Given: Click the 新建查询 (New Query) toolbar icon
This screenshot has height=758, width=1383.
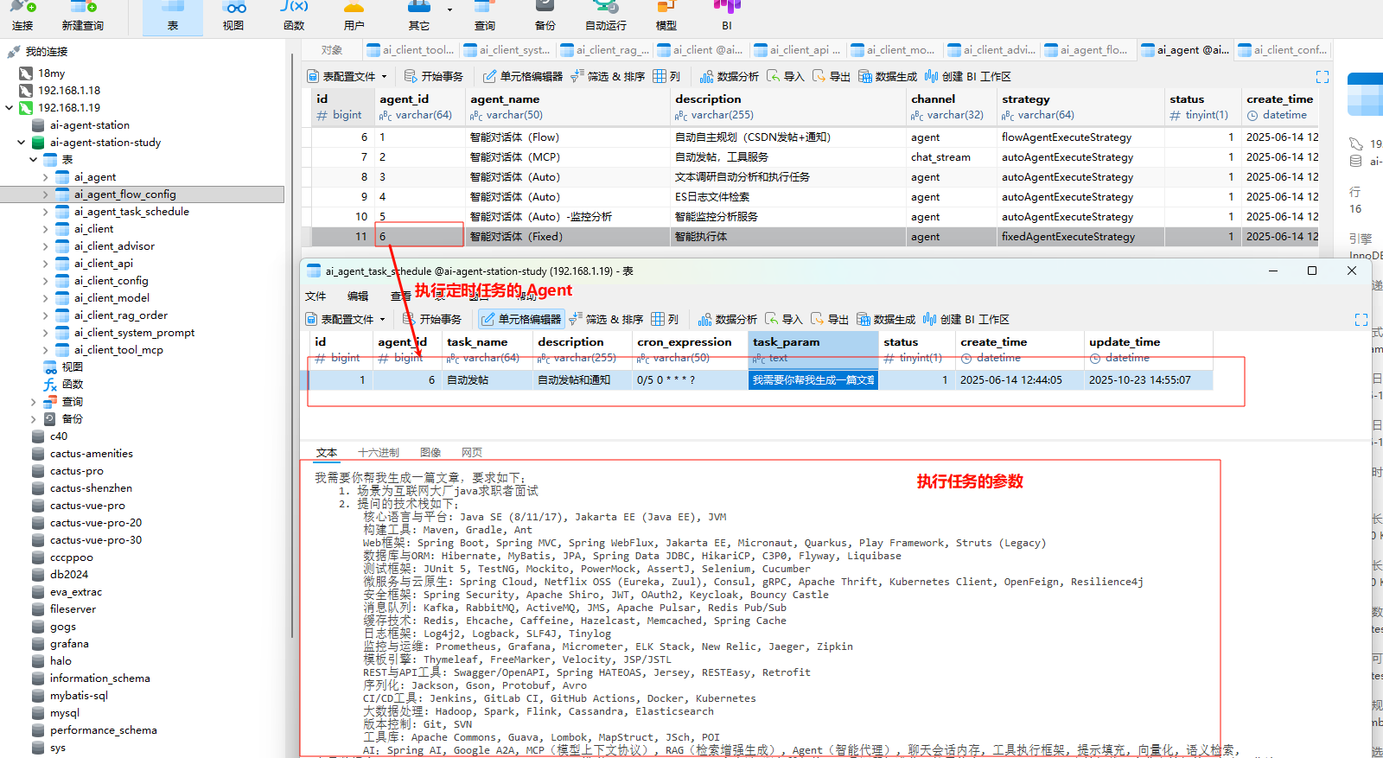Looking at the screenshot, I should pos(83,16).
